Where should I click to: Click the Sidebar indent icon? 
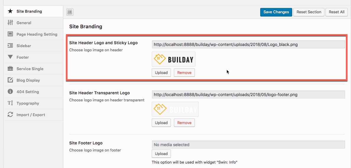[x=10, y=46]
